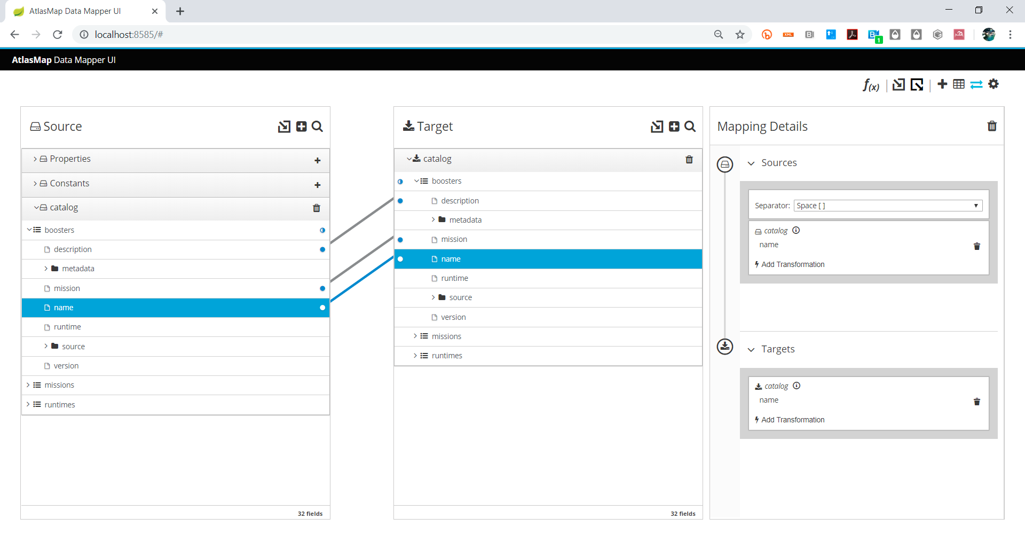1025x550 pixels.
Task: Expand the missions list in the Target panel
Action: (x=415, y=336)
